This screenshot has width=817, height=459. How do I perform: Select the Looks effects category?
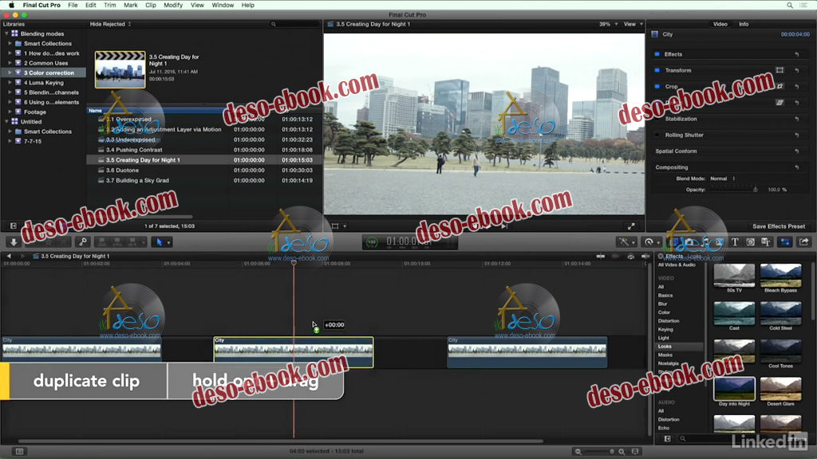665,347
